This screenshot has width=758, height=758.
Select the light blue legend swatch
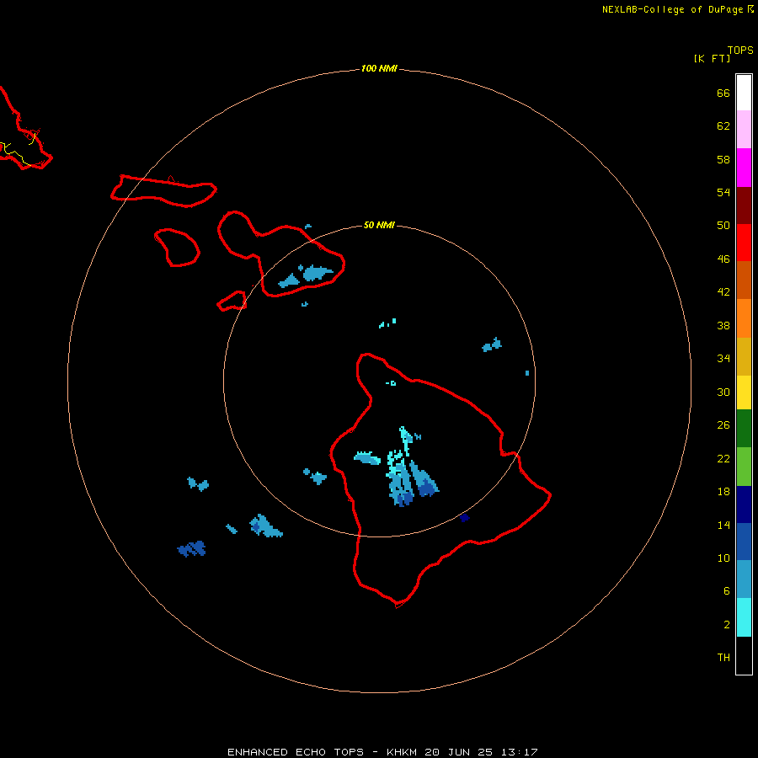coord(744,579)
